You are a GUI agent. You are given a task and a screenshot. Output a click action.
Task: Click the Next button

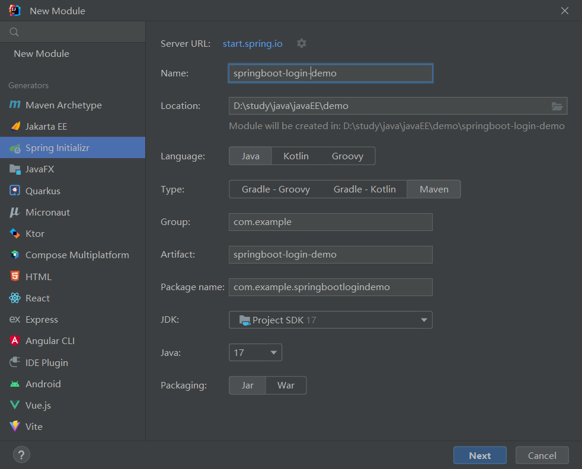click(x=480, y=455)
